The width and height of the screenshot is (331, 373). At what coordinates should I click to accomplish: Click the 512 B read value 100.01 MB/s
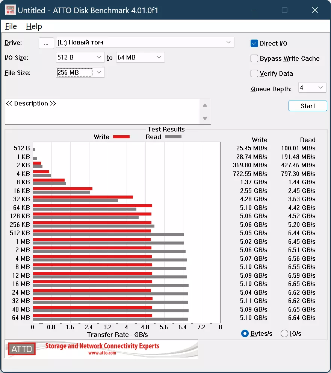pyautogui.click(x=298, y=148)
